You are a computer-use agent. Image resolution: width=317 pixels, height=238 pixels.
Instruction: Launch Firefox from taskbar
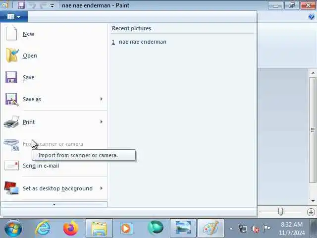[71, 228]
